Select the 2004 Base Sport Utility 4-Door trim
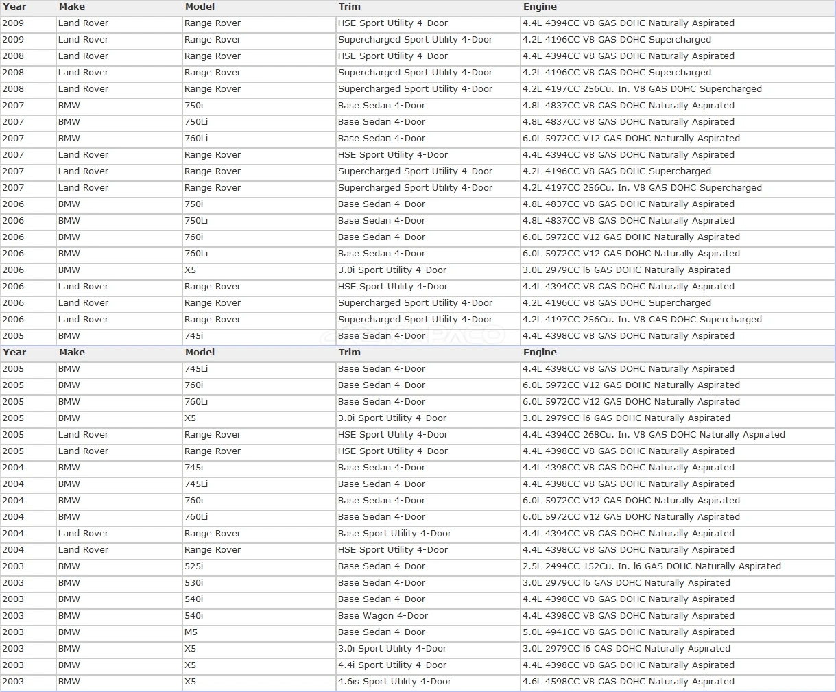Viewport: 836px width, 692px height. (428, 534)
